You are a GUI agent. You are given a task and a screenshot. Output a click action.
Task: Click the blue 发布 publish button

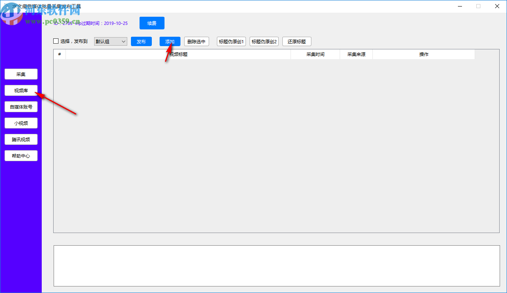[x=141, y=42]
